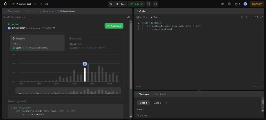Add a new testcase with plus icon
Image resolution: width=266 pixels, height=120 pixels.
167,103
